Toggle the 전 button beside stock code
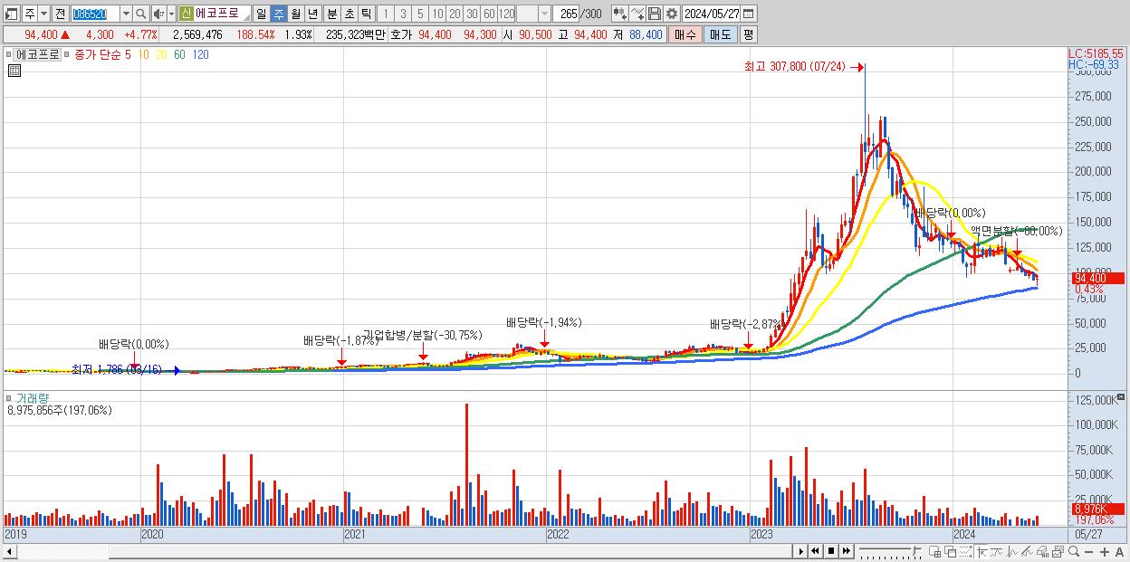The height and width of the screenshot is (562, 1130). (59, 14)
